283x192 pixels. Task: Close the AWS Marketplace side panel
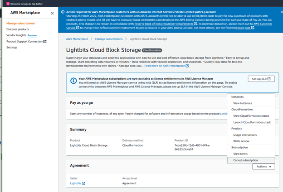[x=52, y=13]
